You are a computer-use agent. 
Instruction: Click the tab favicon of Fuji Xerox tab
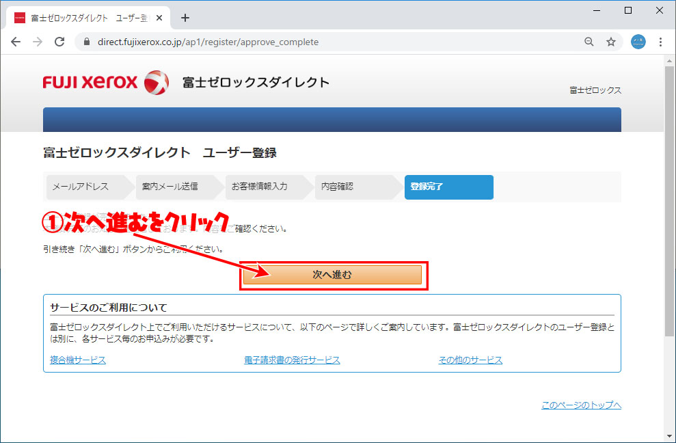20,18
